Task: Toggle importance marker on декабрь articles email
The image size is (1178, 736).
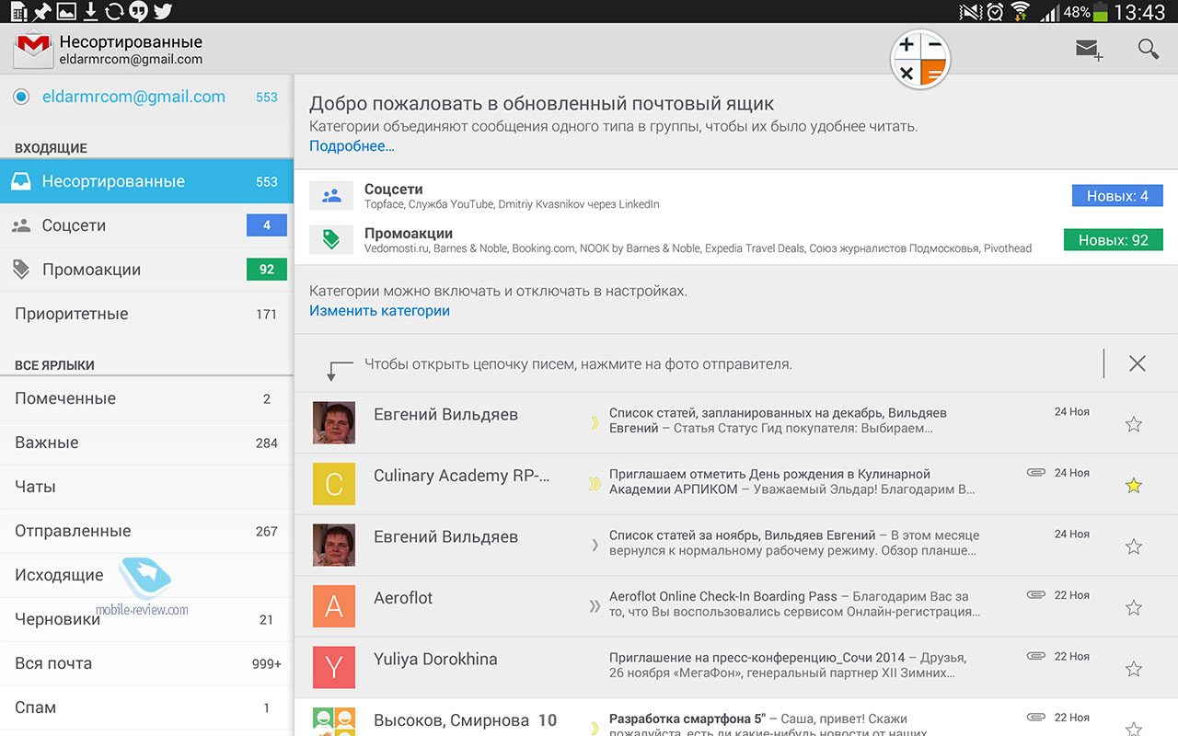Action: [595, 423]
